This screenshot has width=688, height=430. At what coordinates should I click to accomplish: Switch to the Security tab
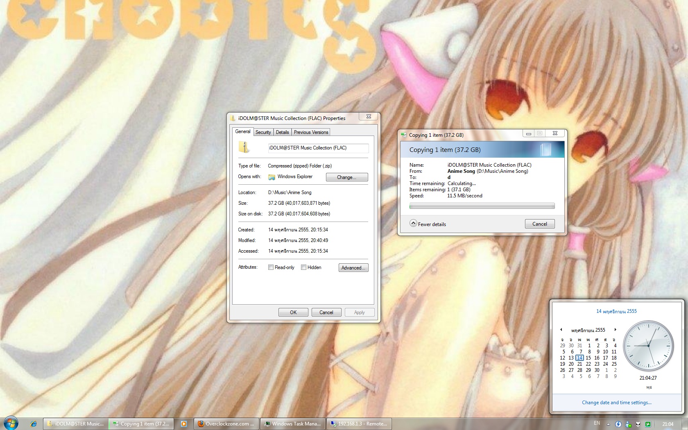click(x=263, y=132)
